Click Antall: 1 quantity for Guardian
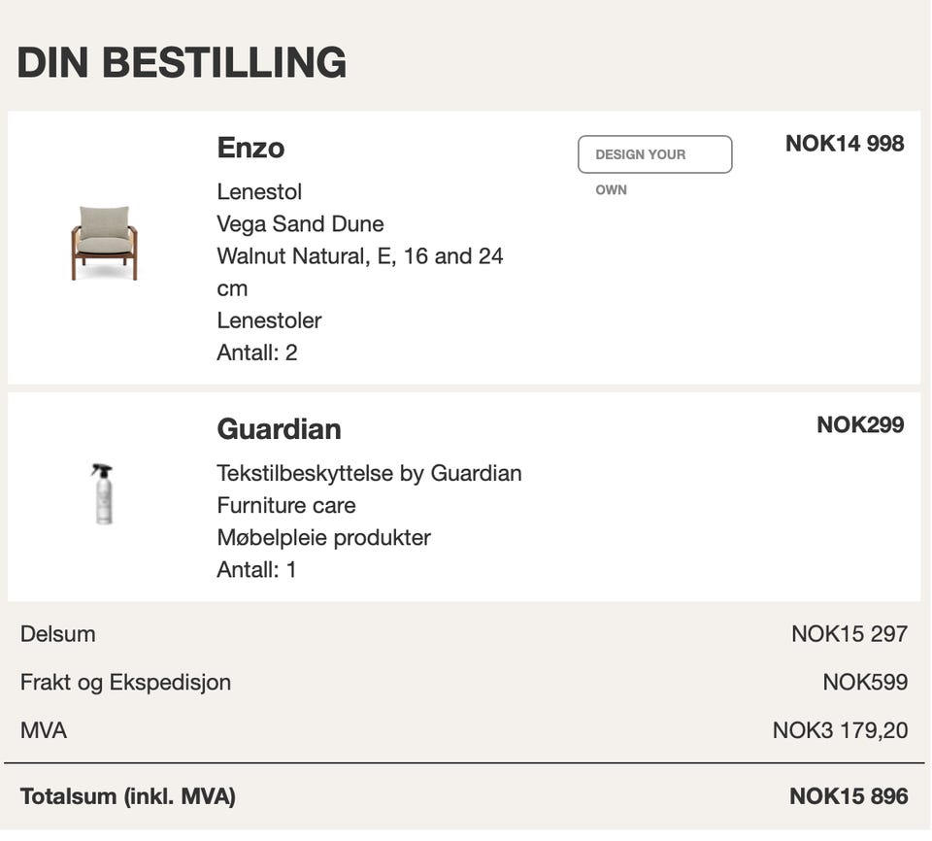Screen dimensions: 932x841 tap(256, 570)
